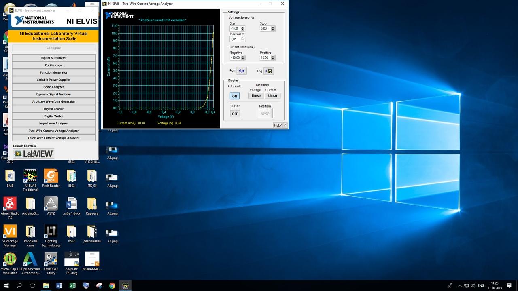Adjust Positive current limit stepper
The height and width of the screenshot is (291, 518).
273,58
